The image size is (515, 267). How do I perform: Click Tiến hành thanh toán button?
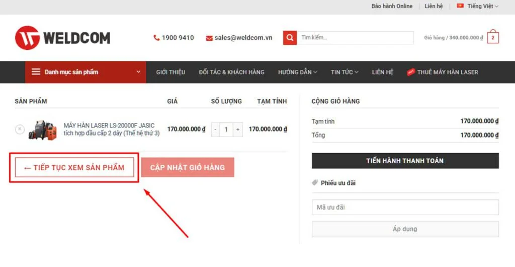pos(405,161)
